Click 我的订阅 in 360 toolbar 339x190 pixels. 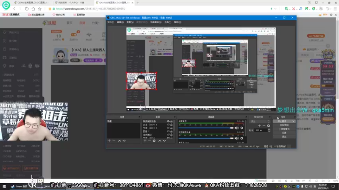58,15
